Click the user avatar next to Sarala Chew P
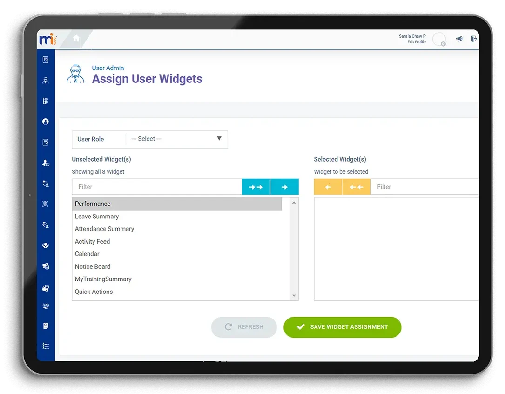 click(x=439, y=39)
